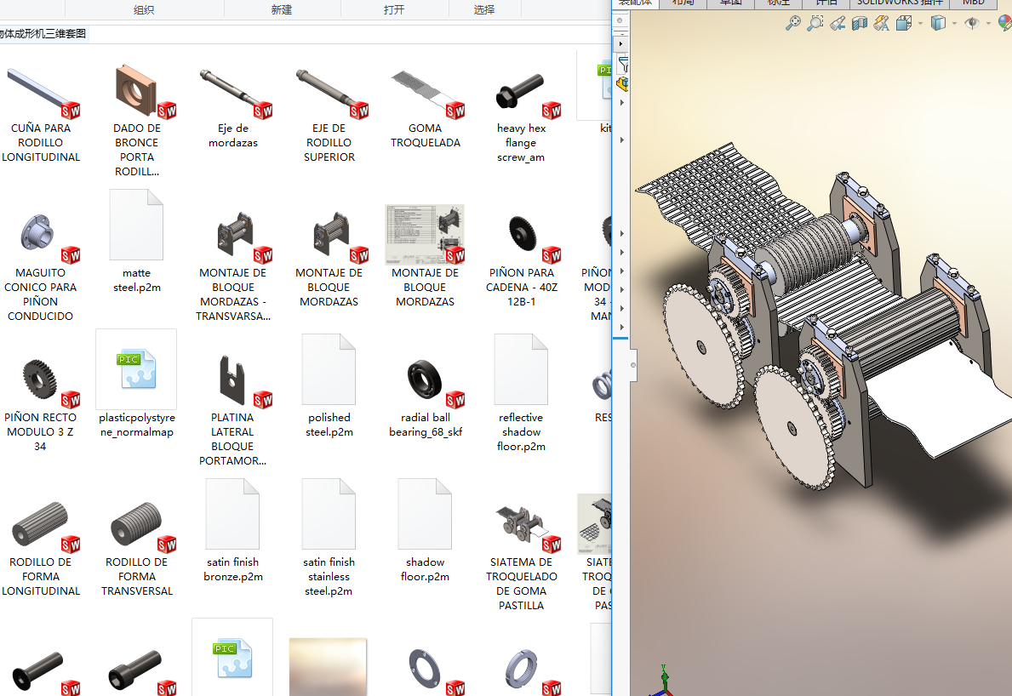Select the MAGUITO CONICO PARA PIÑON CONDUCIDO file
The image size is (1012, 696).
(x=41, y=266)
